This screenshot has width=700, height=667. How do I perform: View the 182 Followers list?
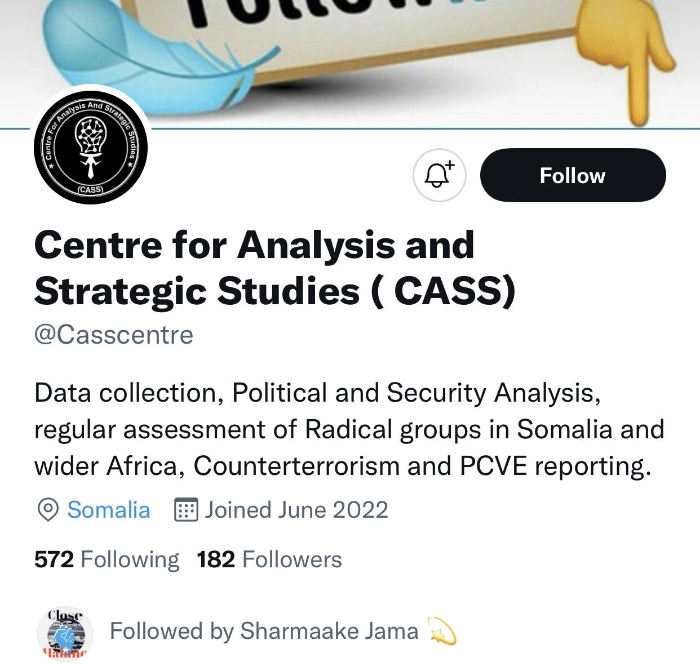pyautogui.click(x=269, y=559)
